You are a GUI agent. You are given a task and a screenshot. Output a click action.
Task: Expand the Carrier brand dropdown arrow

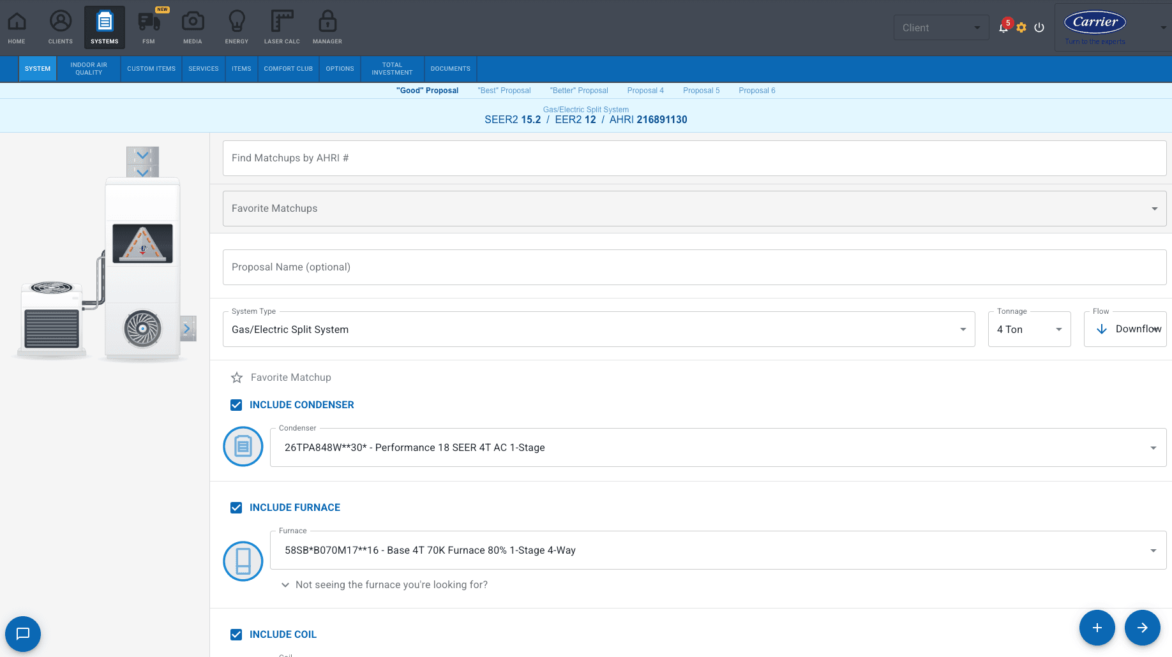click(x=1163, y=27)
